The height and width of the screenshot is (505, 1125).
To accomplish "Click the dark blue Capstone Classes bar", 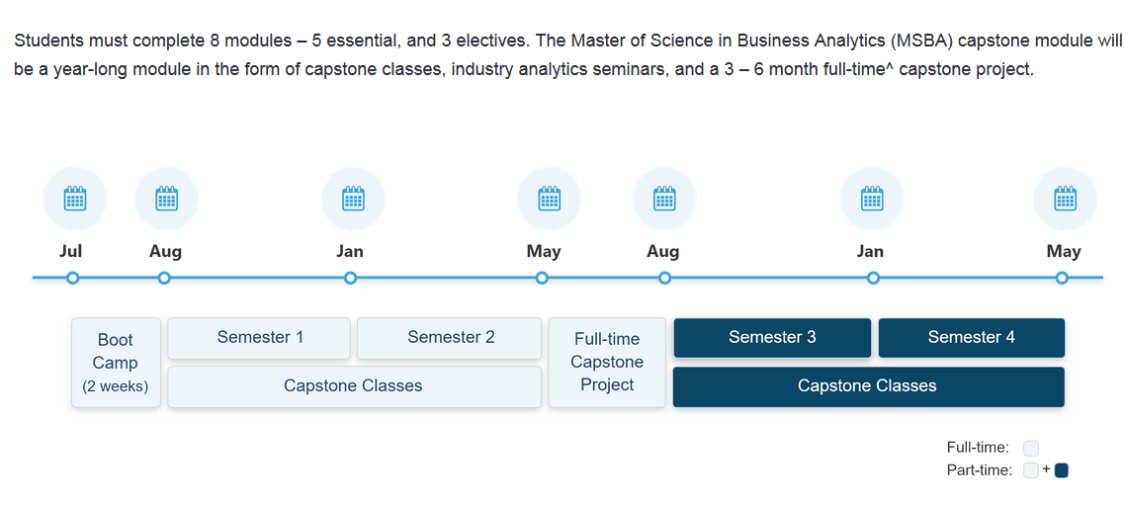I will (x=868, y=386).
